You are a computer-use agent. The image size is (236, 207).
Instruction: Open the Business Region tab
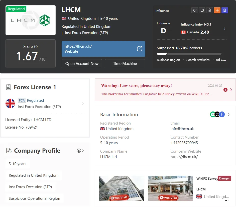point(168,60)
